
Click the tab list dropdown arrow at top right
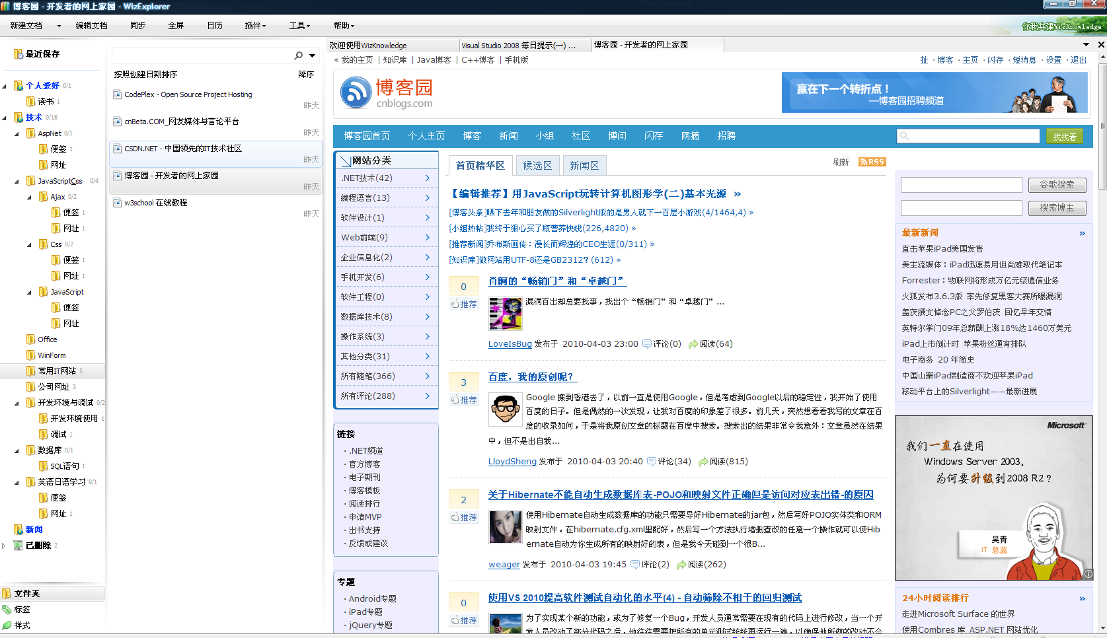(1086, 45)
